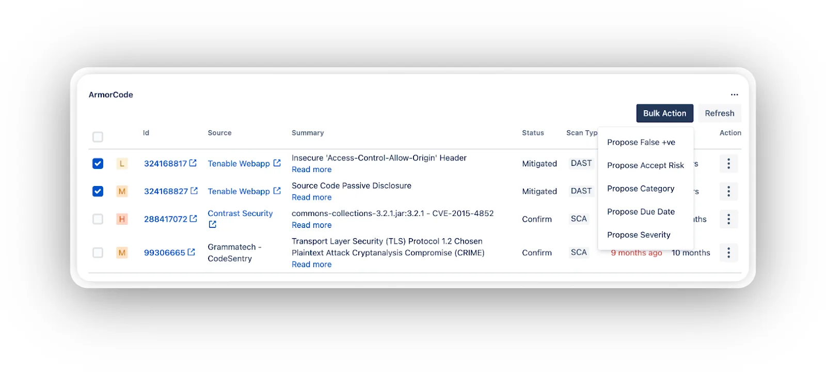The width and height of the screenshot is (826, 372).
Task: Open external link icon next to 288417072
Action: pos(194,219)
